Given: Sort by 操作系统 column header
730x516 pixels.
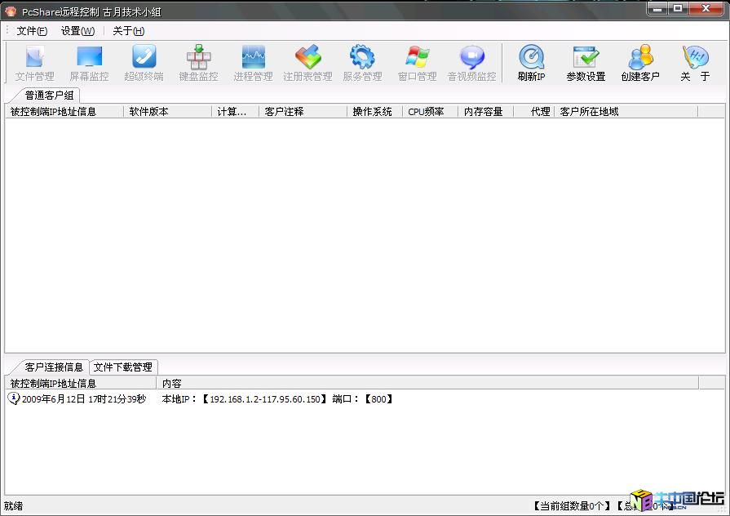Looking at the screenshot, I should pyautogui.click(x=373, y=112).
